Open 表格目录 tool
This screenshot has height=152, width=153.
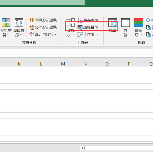(88, 27)
